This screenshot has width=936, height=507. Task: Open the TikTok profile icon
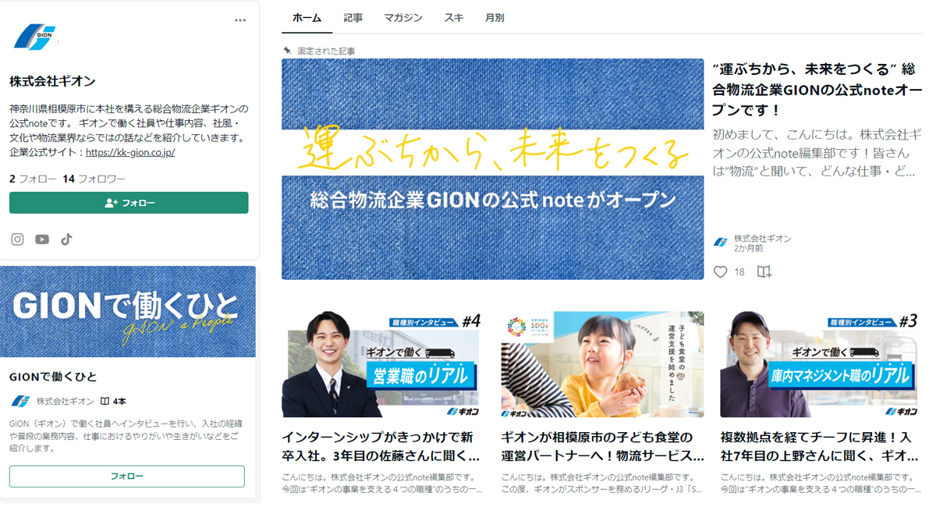click(x=67, y=239)
